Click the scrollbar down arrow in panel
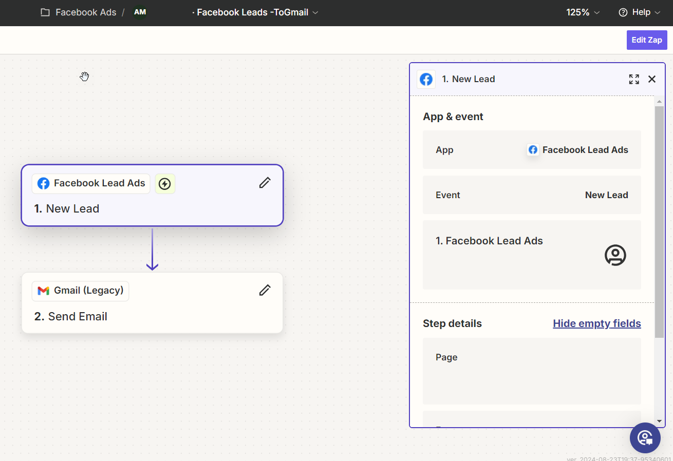 [660, 421]
